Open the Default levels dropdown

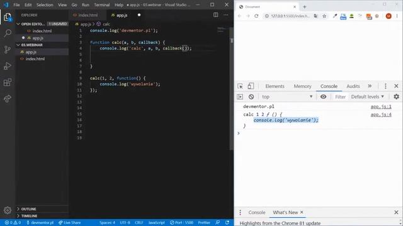coord(367,97)
